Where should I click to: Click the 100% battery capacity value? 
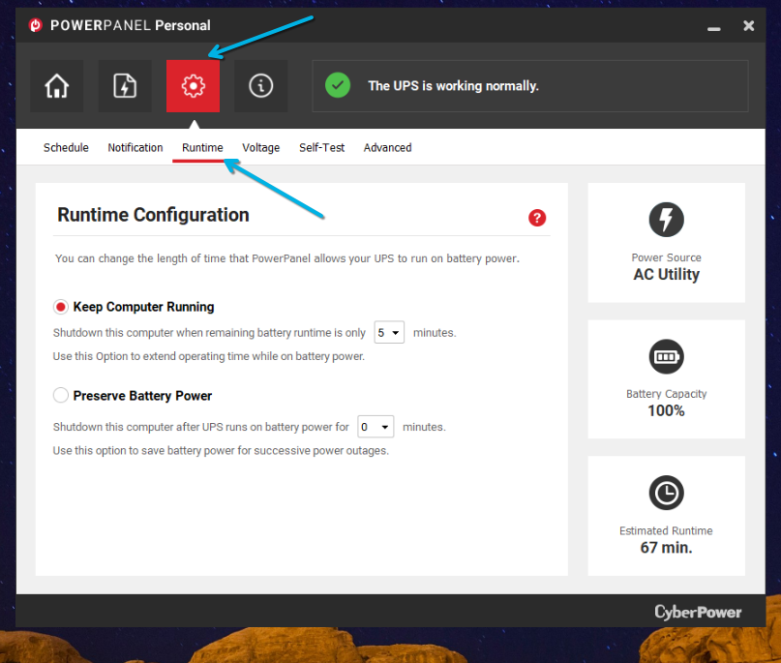pos(666,411)
